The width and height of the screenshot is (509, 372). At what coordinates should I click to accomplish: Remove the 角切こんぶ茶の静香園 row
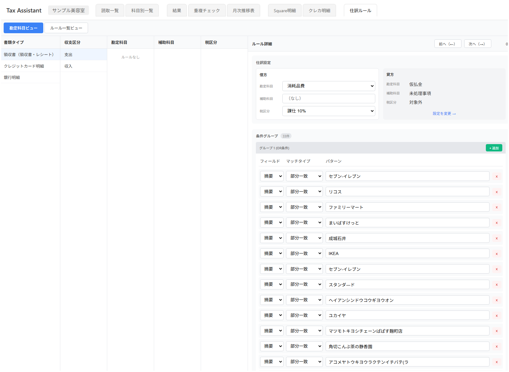[x=497, y=346]
